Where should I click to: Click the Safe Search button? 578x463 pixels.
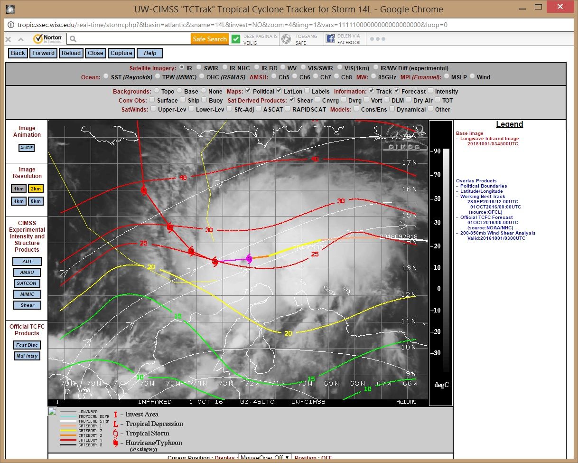[x=210, y=39]
